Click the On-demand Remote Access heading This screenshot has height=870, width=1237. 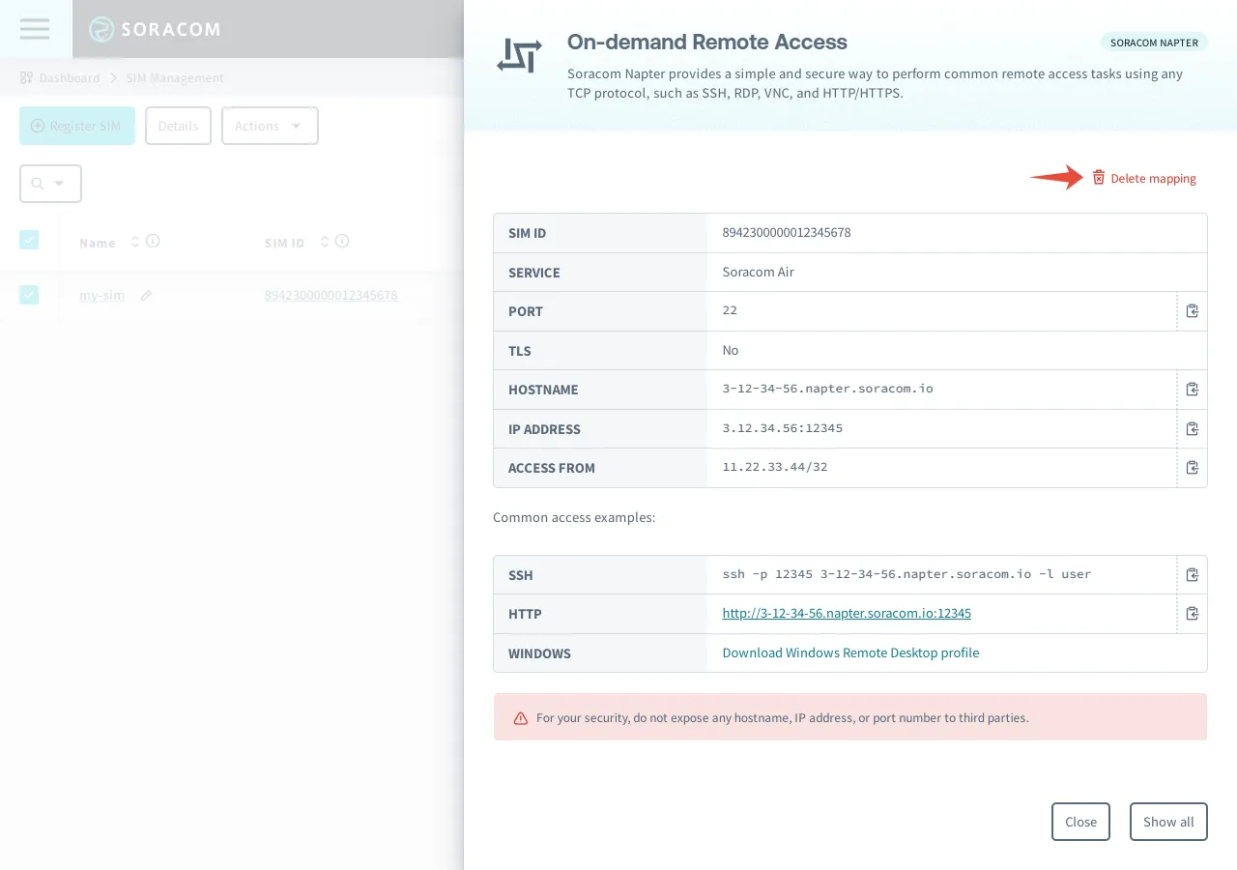(707, 43)
